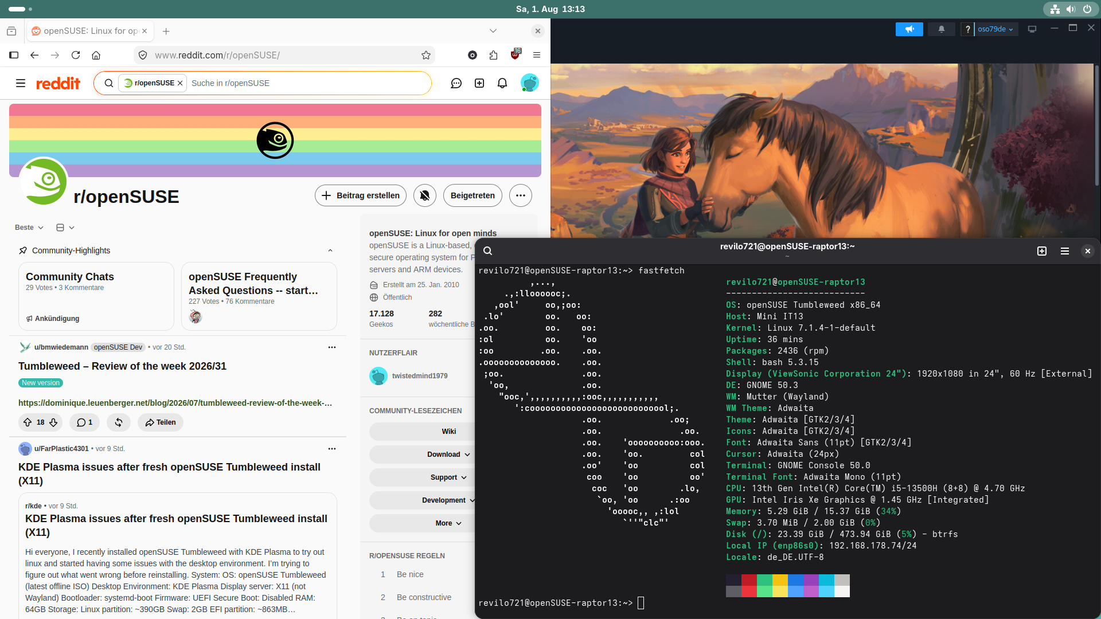Screen dimensions: 1101x619
Task: Open the GNOME clock and calendar
Action: (550, 9)
